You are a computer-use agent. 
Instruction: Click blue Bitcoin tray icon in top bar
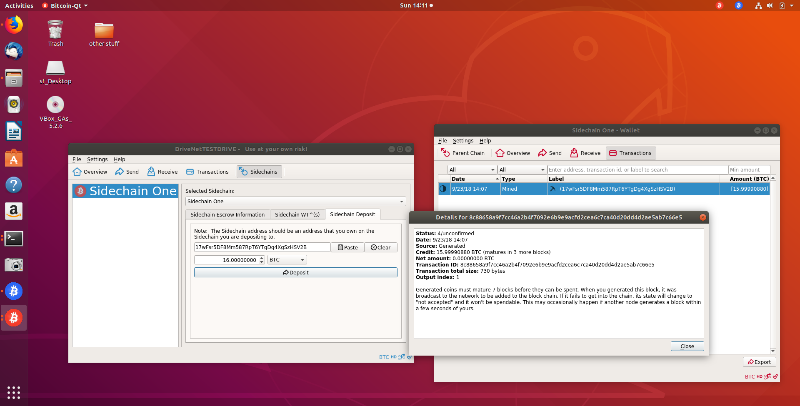[x=739, y=5]
